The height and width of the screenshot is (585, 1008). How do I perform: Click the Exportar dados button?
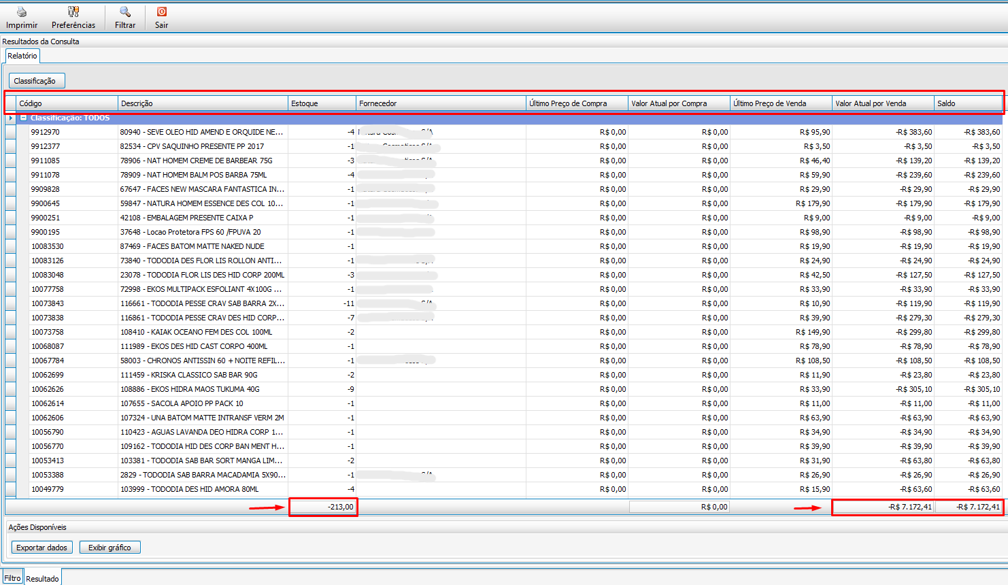point(41,548)
